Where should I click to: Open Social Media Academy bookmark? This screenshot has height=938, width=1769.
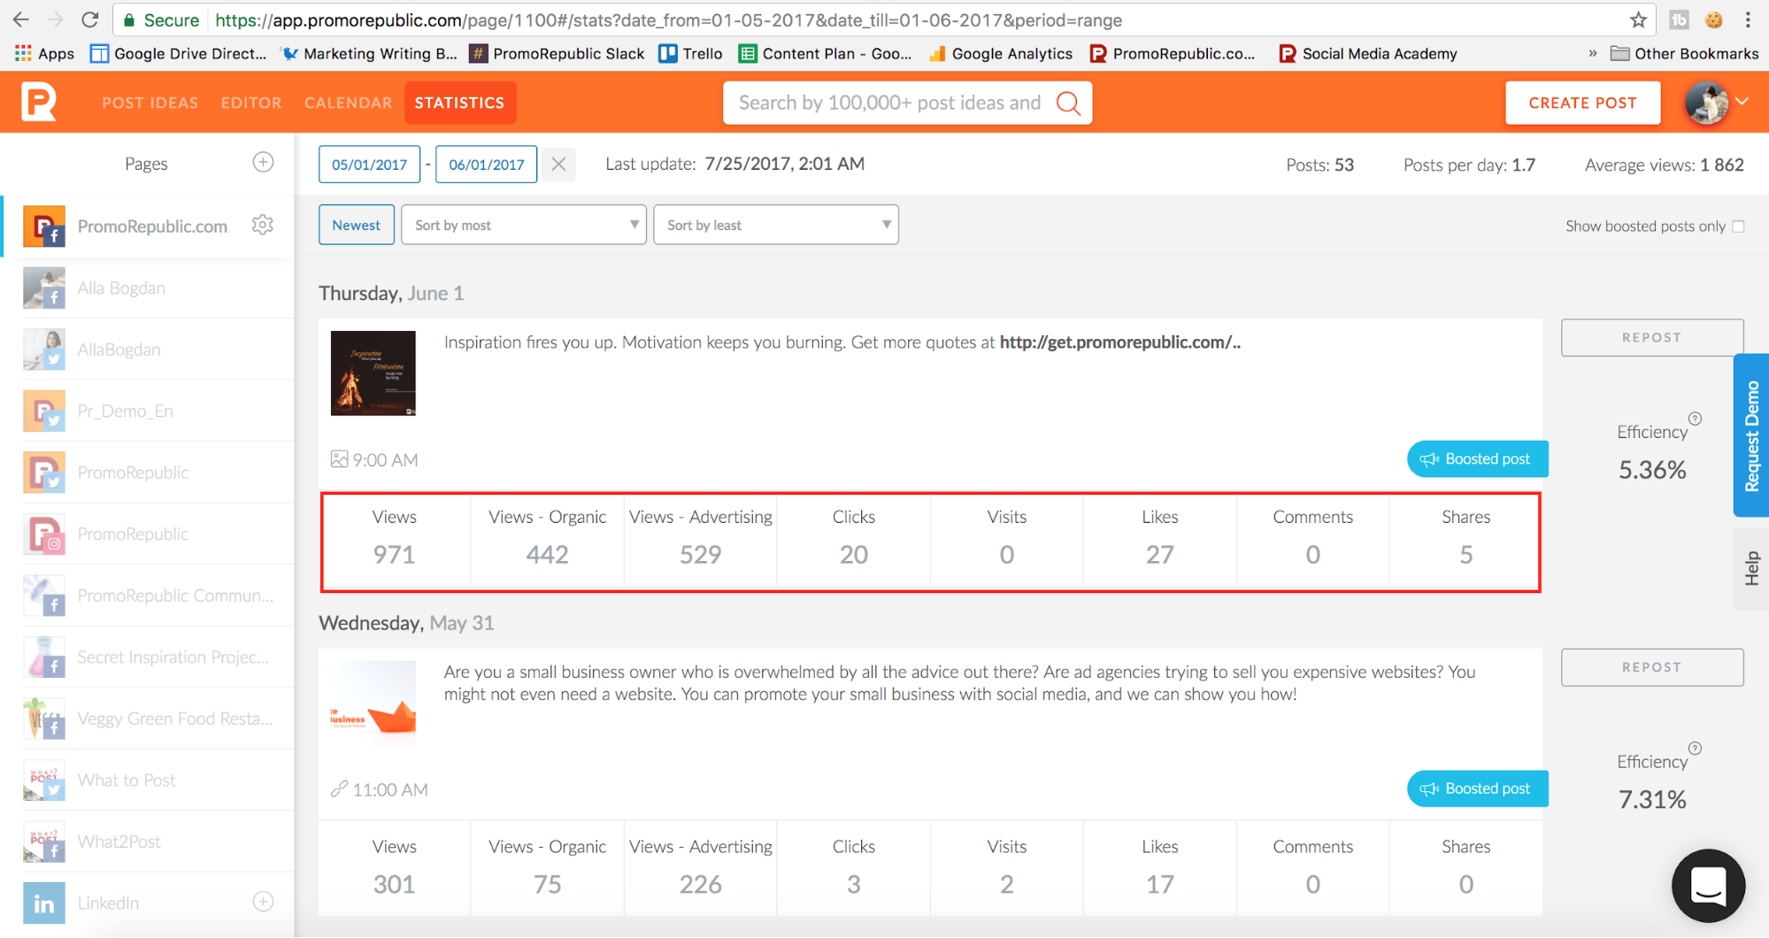click(1368, 53)
